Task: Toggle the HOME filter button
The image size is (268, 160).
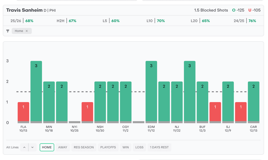Action: 47,147
